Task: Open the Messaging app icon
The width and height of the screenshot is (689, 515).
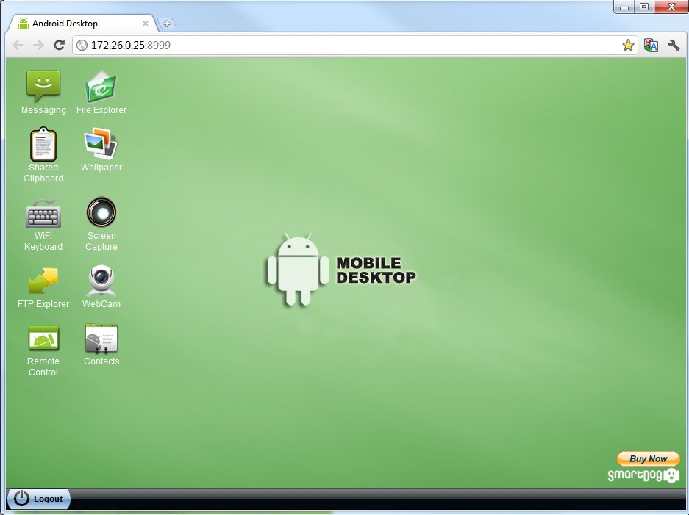Action: (43, 86)
